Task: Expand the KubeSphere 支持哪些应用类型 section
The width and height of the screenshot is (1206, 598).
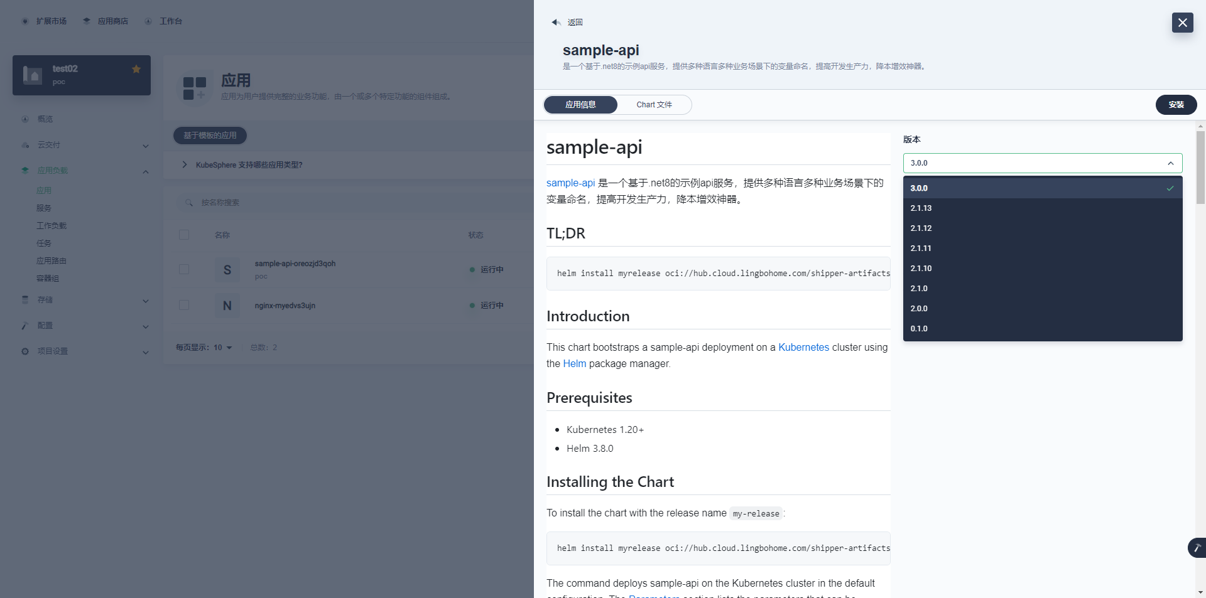Action: click(185, 165)
